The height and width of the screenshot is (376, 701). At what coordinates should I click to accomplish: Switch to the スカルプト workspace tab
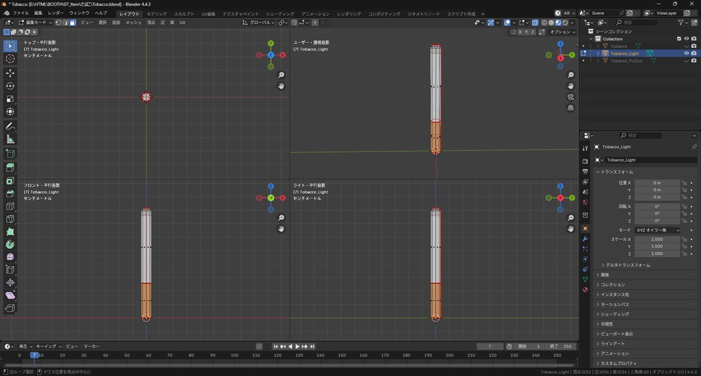point(184,14)
